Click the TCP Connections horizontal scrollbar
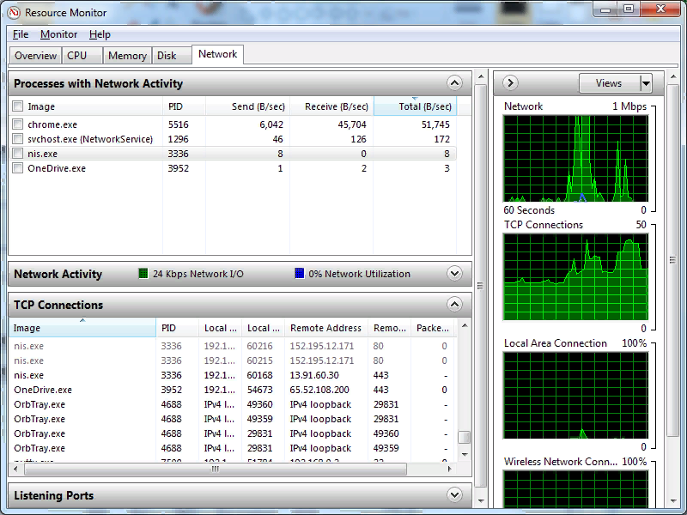This screenshot has height=515, width=687. coord(215,470)
